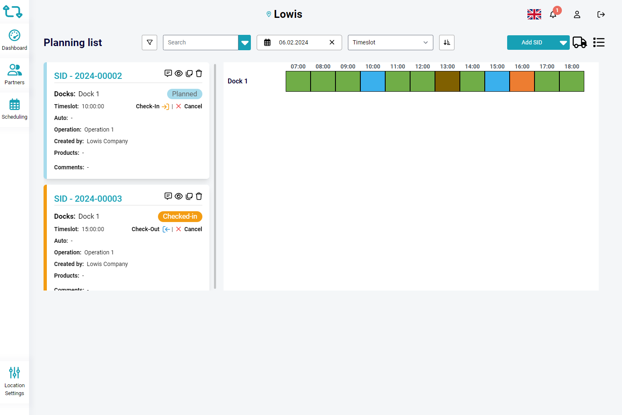This screenshot has width=622, height=415.
Task: Select the 12:00 green slot on Dock 1
Action: [x=423, y=81]
